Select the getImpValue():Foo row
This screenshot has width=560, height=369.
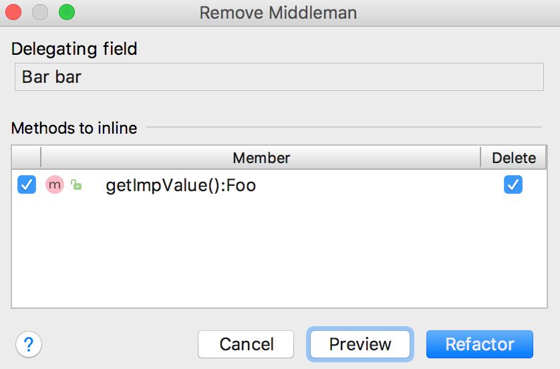279,185
